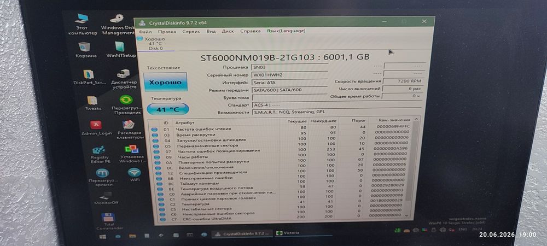Image resolution: width=547 pixels, height=246 pixels.
Task: Click the Перезагруз... ярлыки desktop icon
Action: pos(103,177)
